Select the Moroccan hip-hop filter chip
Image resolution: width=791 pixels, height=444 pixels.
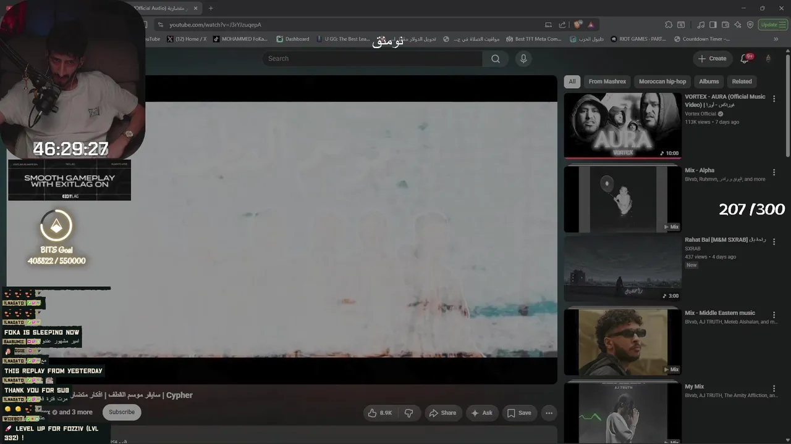(x=662, y=81)
